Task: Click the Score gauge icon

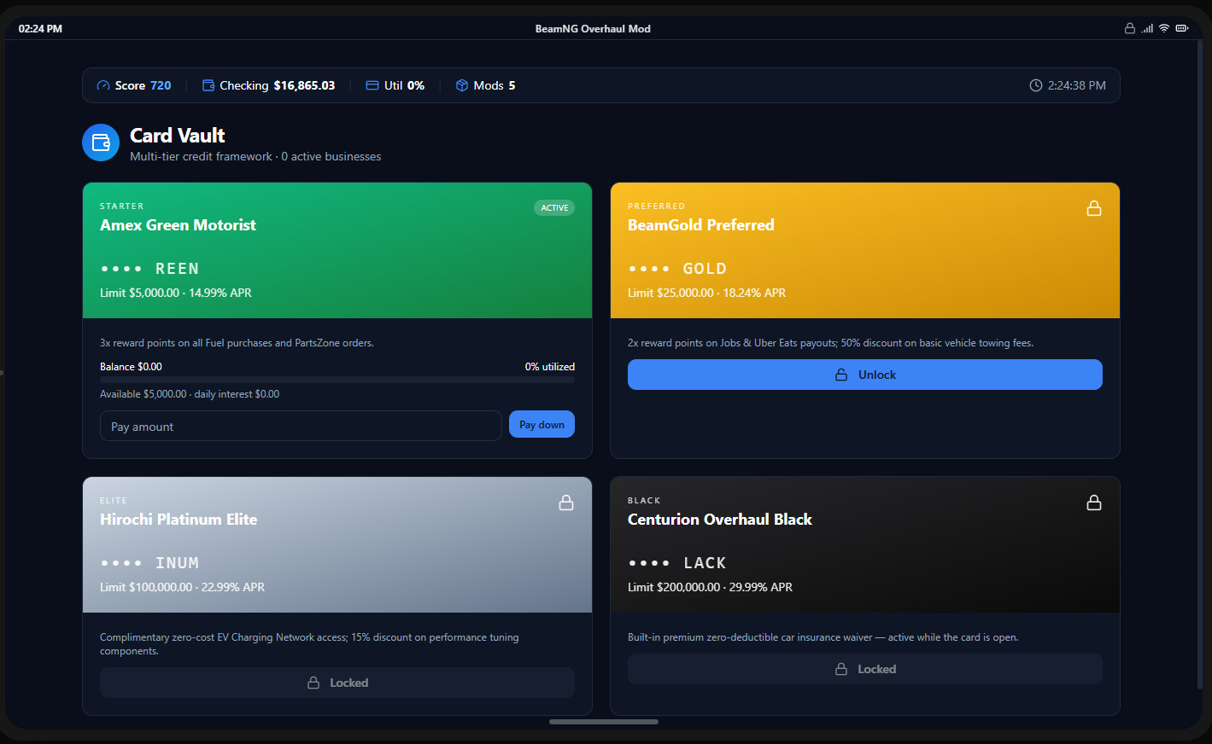Action: pos(103,85)
